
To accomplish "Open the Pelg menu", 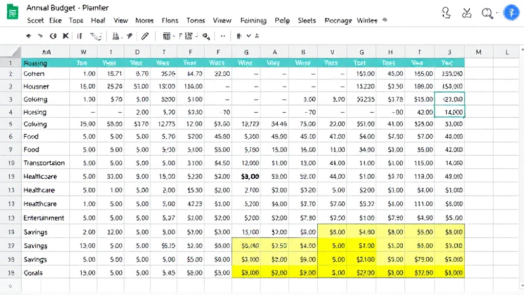I will (282, 20).
